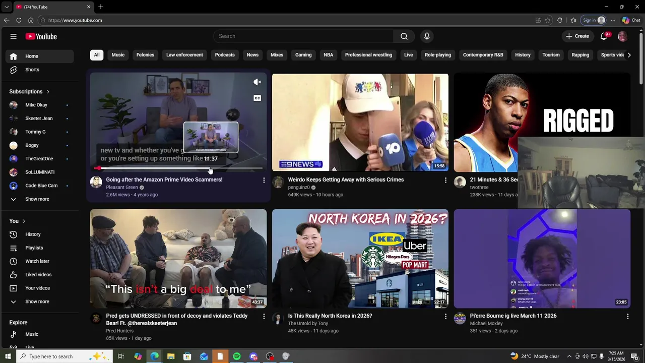Go to Shorts in the sidebar
This screenshot has width=645, height=363.
(40, 70)
